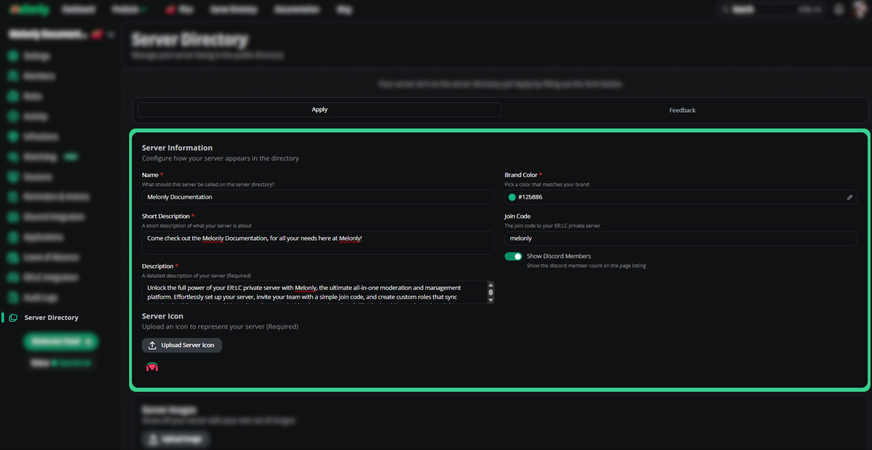Click the #12b886 brand color hex value

pyautogui.click(x=530, y=197)
